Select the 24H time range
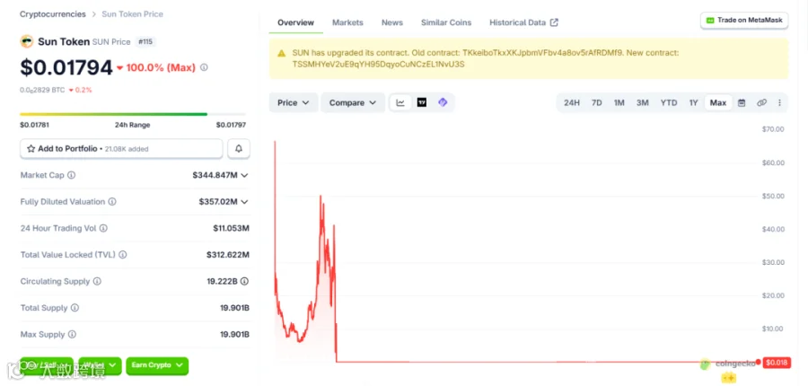Image resolution: width=808 pixels, height=386 pixels. click(572, 102)
